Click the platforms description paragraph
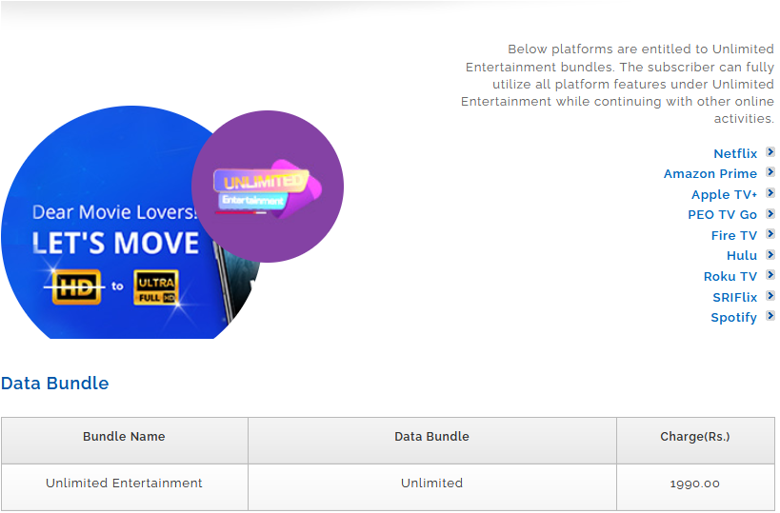780x513 pixels. pos(617,84)
